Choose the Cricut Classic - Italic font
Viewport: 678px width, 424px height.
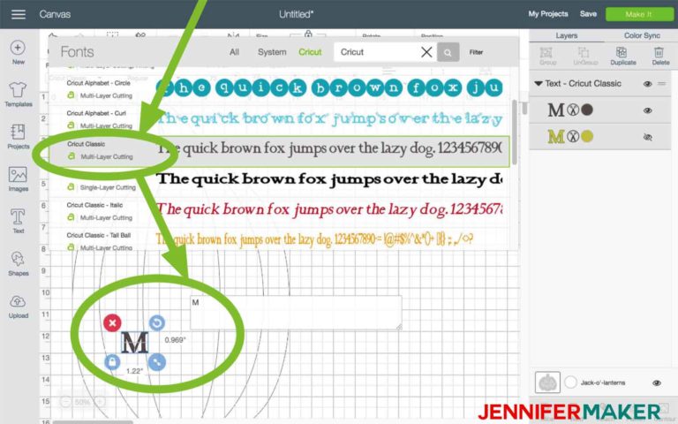pyautogui.click(x=279, y=211)
